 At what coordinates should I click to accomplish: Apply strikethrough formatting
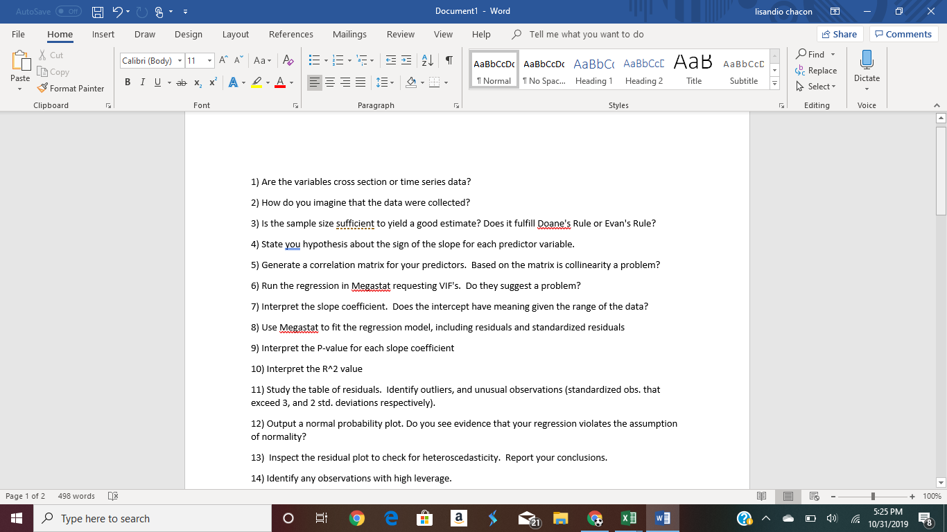182,83
